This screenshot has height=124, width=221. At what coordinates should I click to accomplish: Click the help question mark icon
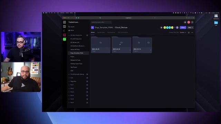192,22
